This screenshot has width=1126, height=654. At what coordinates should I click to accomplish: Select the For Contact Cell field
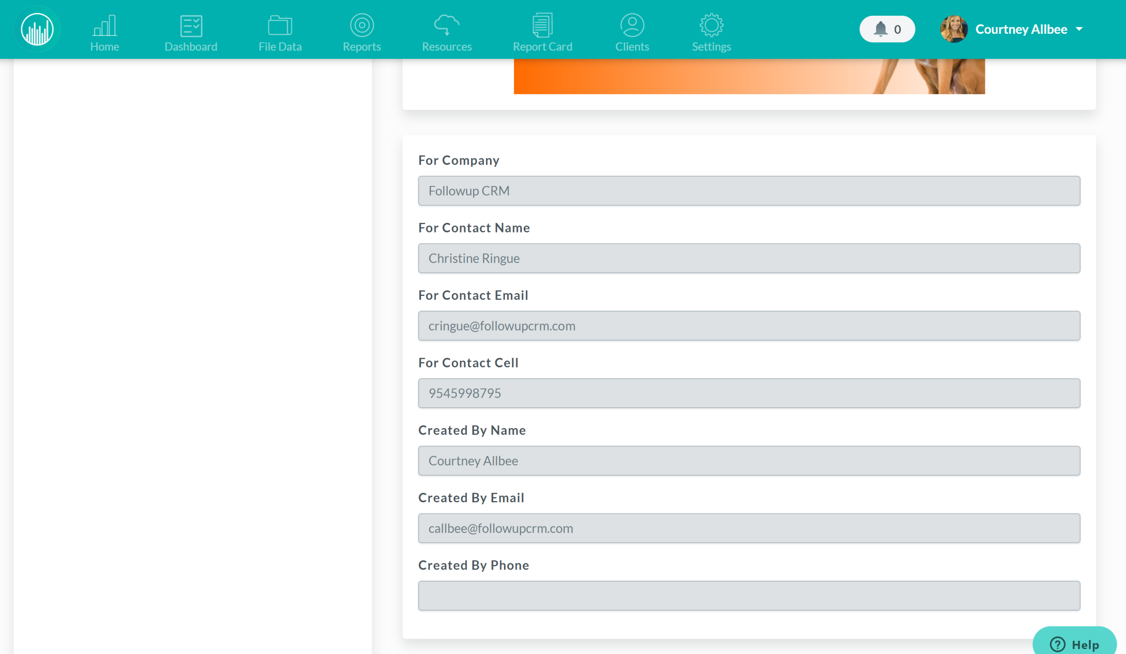point(749,393)
